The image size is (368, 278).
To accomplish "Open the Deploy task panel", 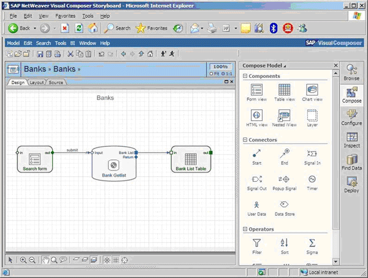I will (351, 185).
